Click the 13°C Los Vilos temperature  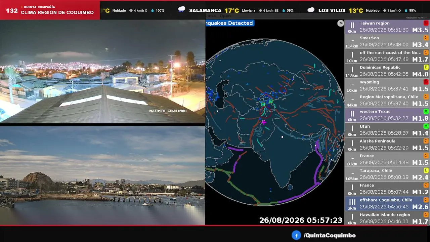click(356, 10)
